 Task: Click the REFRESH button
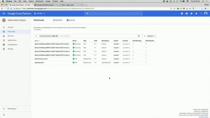(58, 20)
